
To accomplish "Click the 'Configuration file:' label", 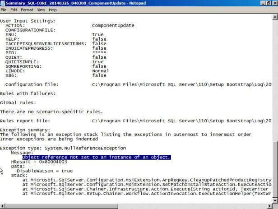I will [x=32, y=84].
